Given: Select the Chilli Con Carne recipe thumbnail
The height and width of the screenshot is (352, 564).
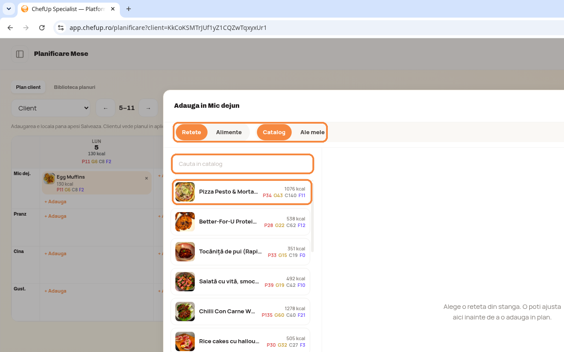Looking at the screenshot, I should tap(185, 312).
